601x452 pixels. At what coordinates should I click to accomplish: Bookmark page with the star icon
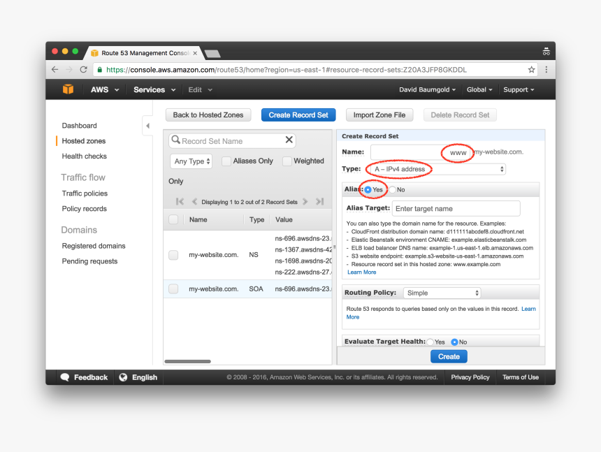(531, 70)
